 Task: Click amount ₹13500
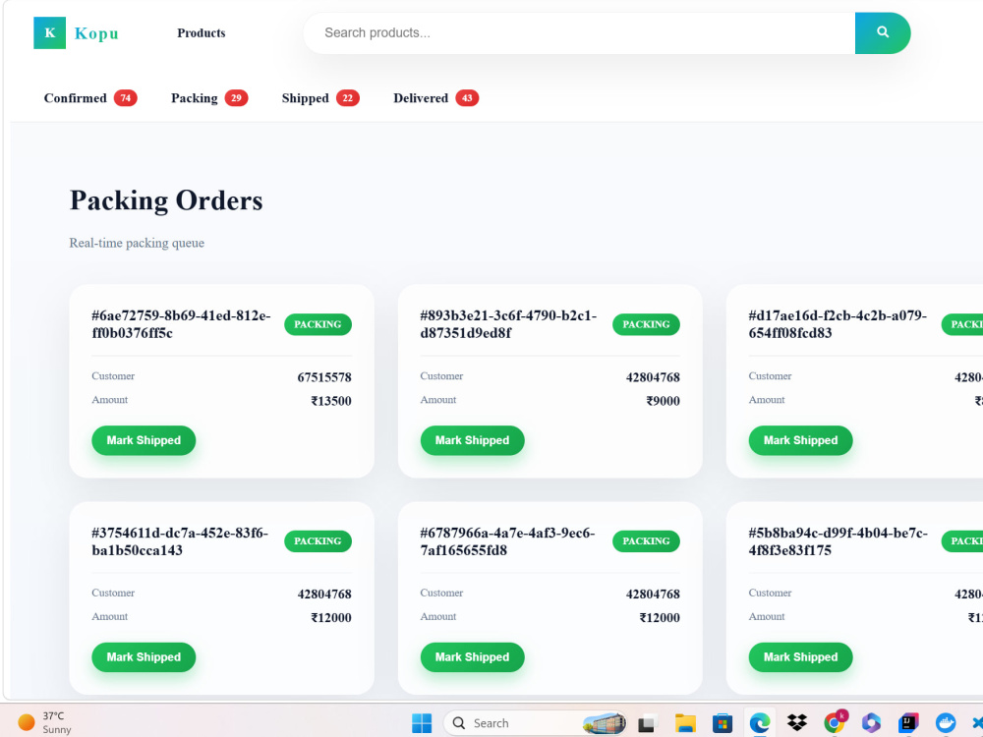331,401
